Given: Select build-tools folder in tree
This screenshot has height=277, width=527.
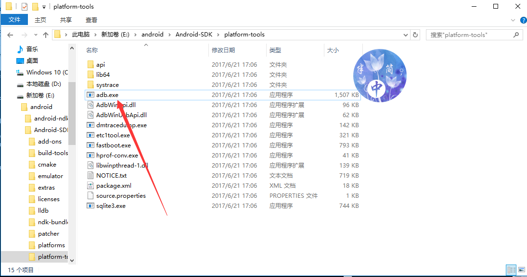Looking at the screenshot, I should point(53,153).
